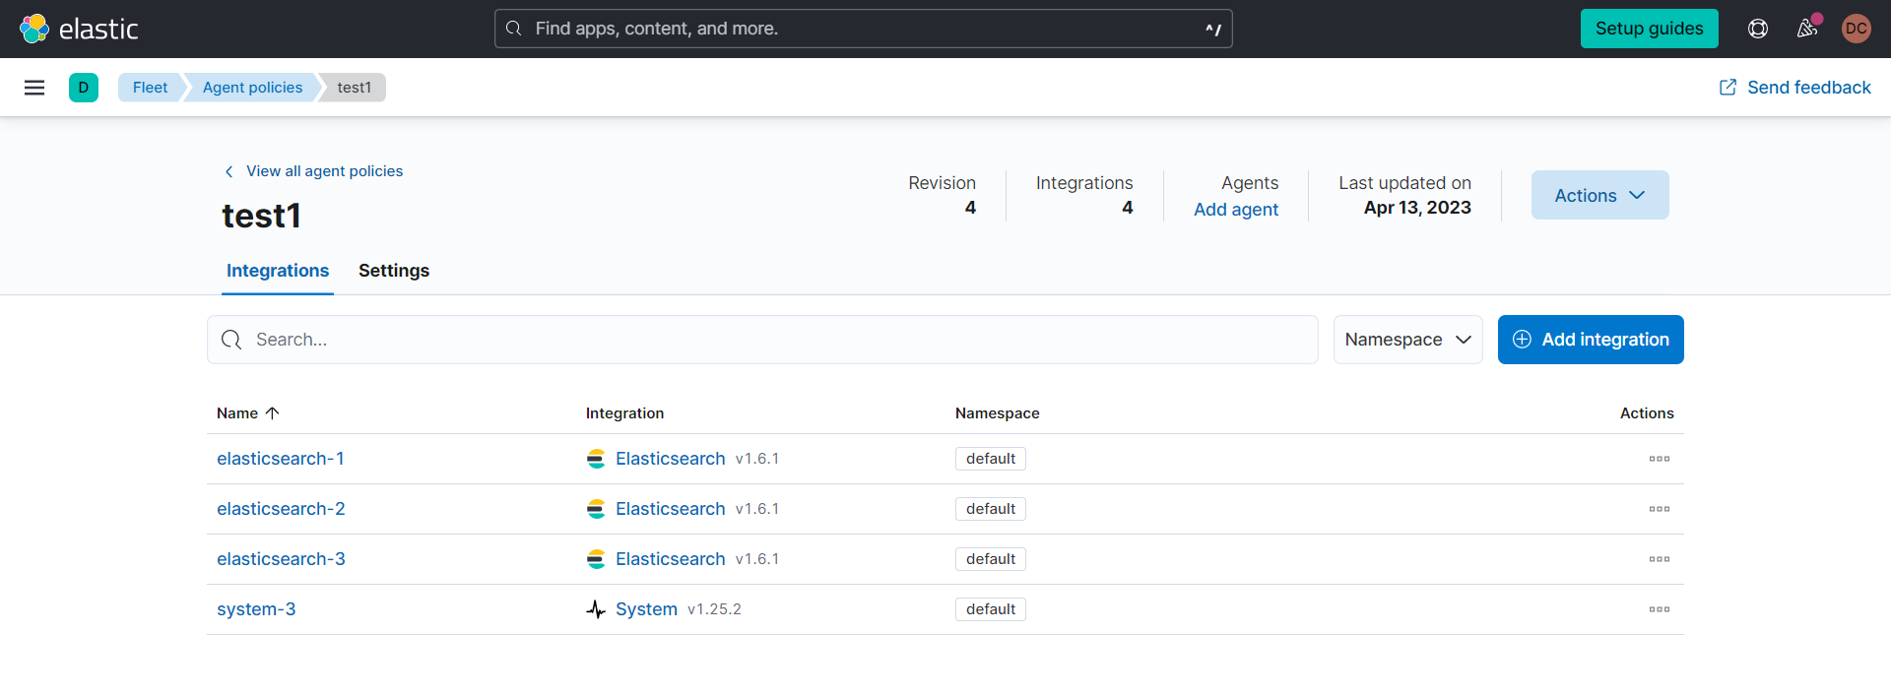This screenshot has height=695, width=1891.
Task: Click the System pulse icon in system-3 row
Action: coord(596,609)
